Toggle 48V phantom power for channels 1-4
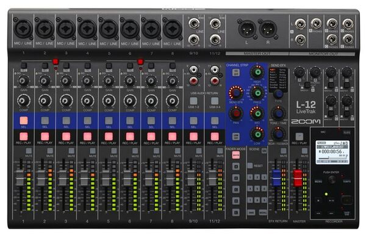This screenshot has width=366, height=236. tap(56, 62)
